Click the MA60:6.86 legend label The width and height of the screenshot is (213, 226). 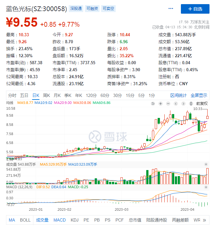(101, 103)
